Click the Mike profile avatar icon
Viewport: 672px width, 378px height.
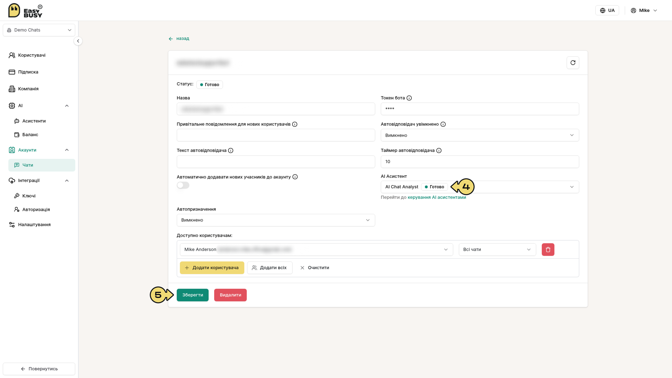coord(633,10)
